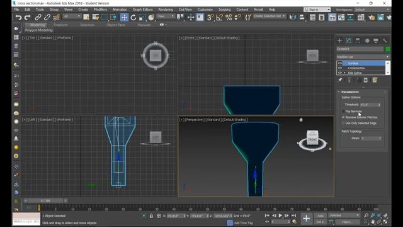403x227 pixels.
Task: Toggle the Percent Snap icon
Action: [x=229, y=18]
